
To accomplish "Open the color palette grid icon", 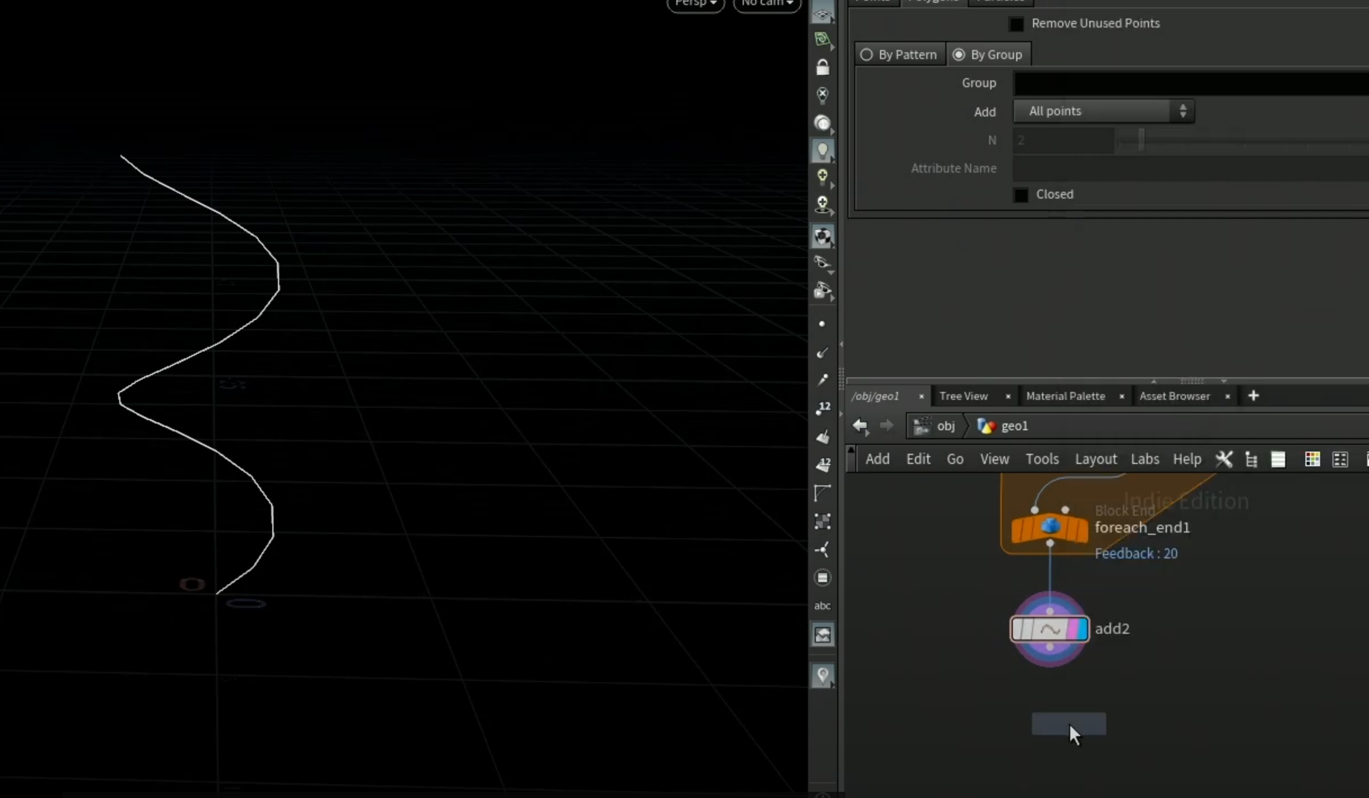I will [1312, 459].
